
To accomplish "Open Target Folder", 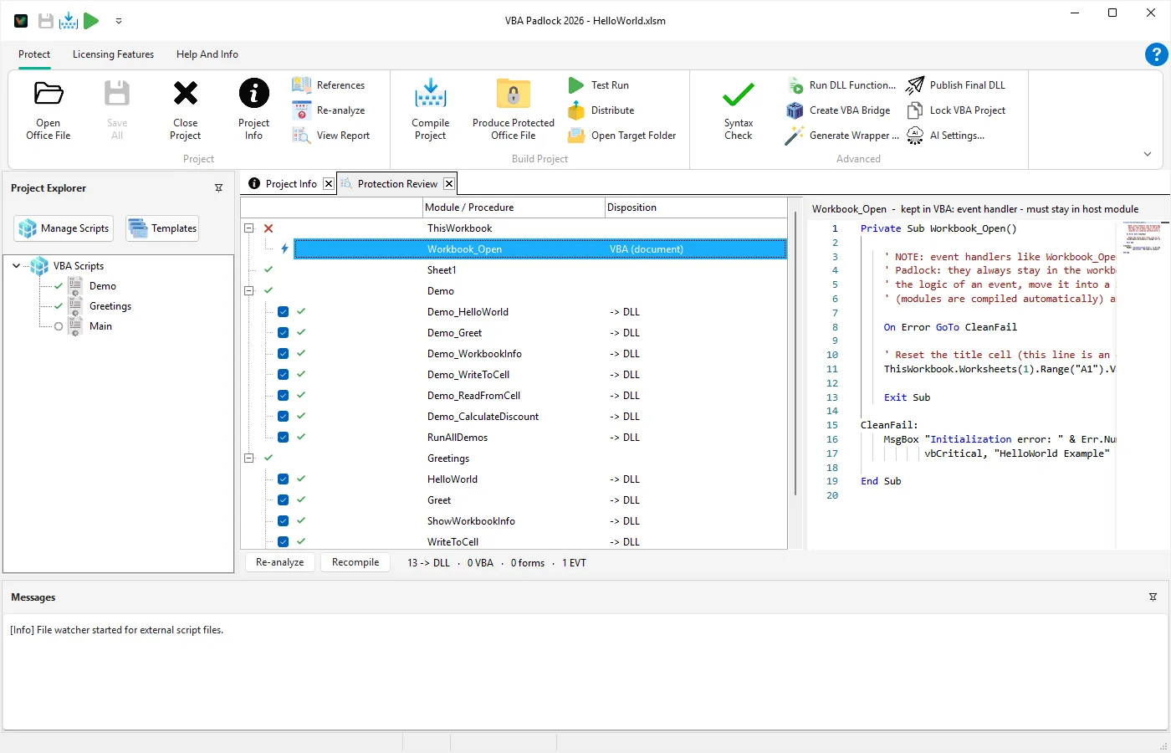I will pos(622,136).
